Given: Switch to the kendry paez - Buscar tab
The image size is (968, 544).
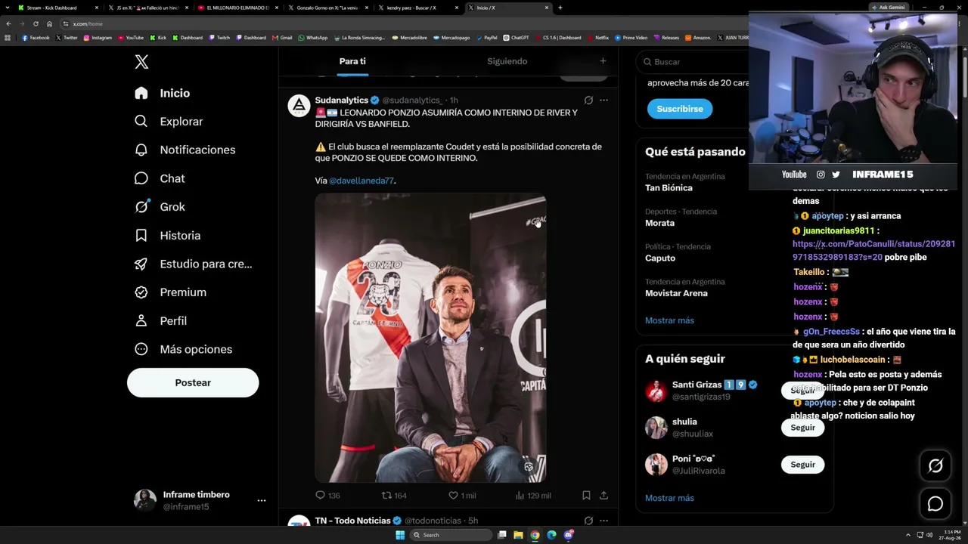Looking at the screenshot, I should coord(417,8).
